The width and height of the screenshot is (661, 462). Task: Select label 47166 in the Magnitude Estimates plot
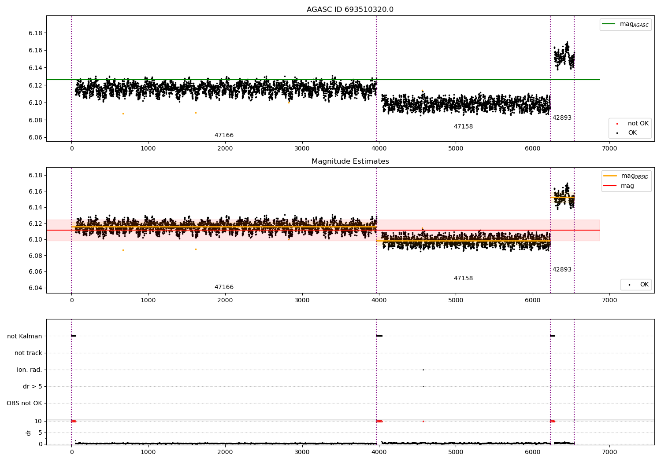coord(224,287)
